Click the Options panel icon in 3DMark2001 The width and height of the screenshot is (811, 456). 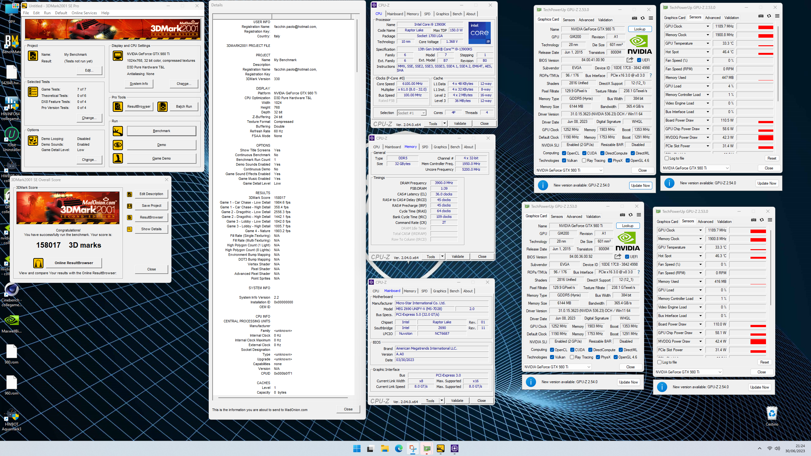tap(33, 140)
